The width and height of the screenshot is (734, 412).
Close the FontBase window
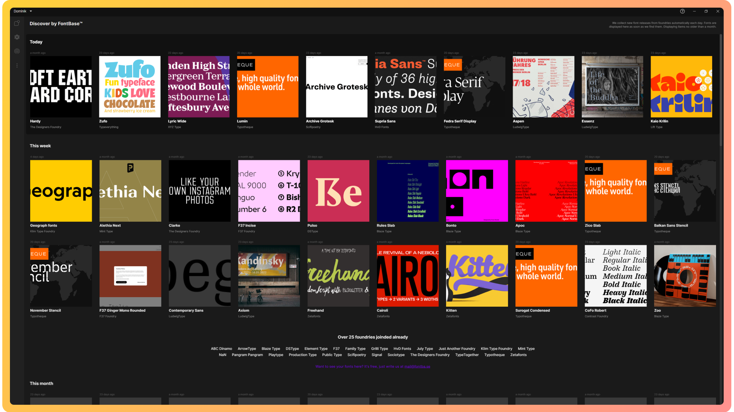718,11
